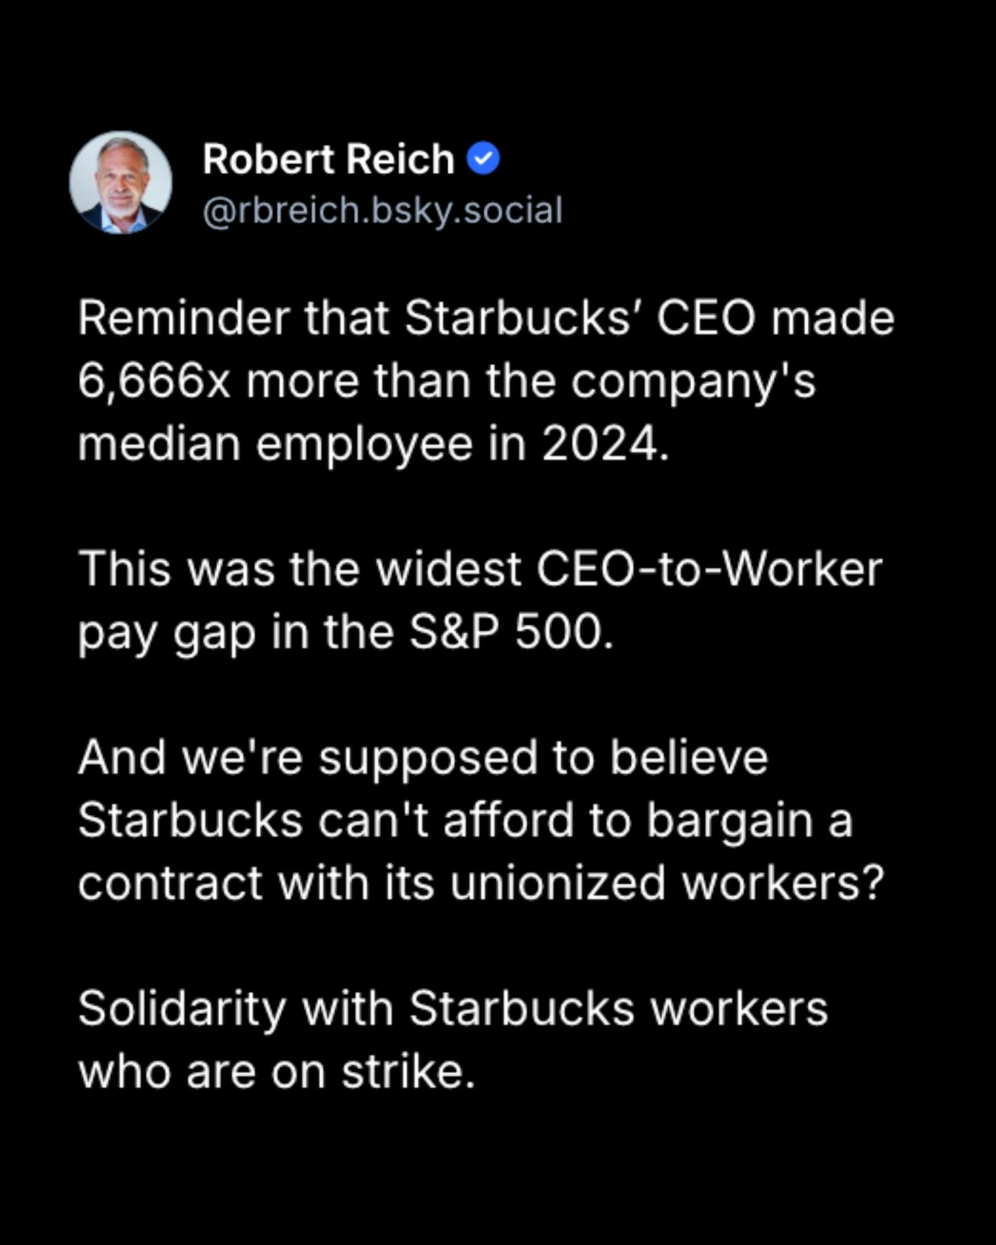Viewport: 996px width, 1245px height.
Task: Click the word "widest" in the post
Action: coord(449,569)
